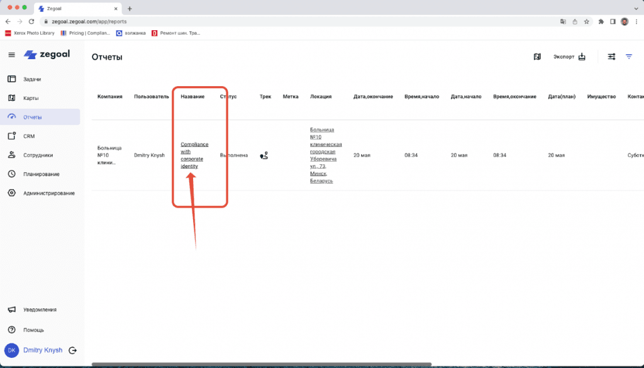Viewport: 644px width, 368px height.
Task: Click the logout icon beside Dmitry Knysh
Action: pos(73,350)
